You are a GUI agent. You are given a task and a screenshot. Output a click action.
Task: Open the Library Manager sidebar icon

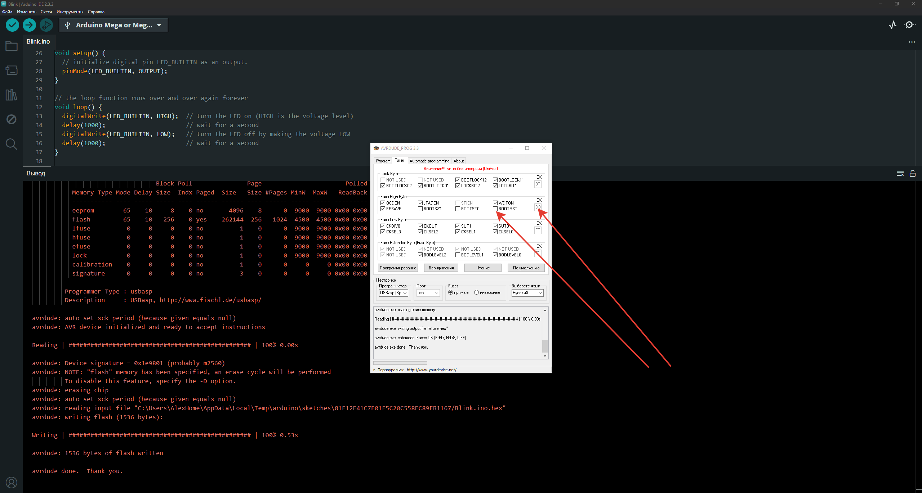(x=12, y=95)
